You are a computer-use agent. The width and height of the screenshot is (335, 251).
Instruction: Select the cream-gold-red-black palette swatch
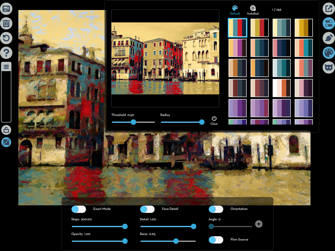pos(260,28)
